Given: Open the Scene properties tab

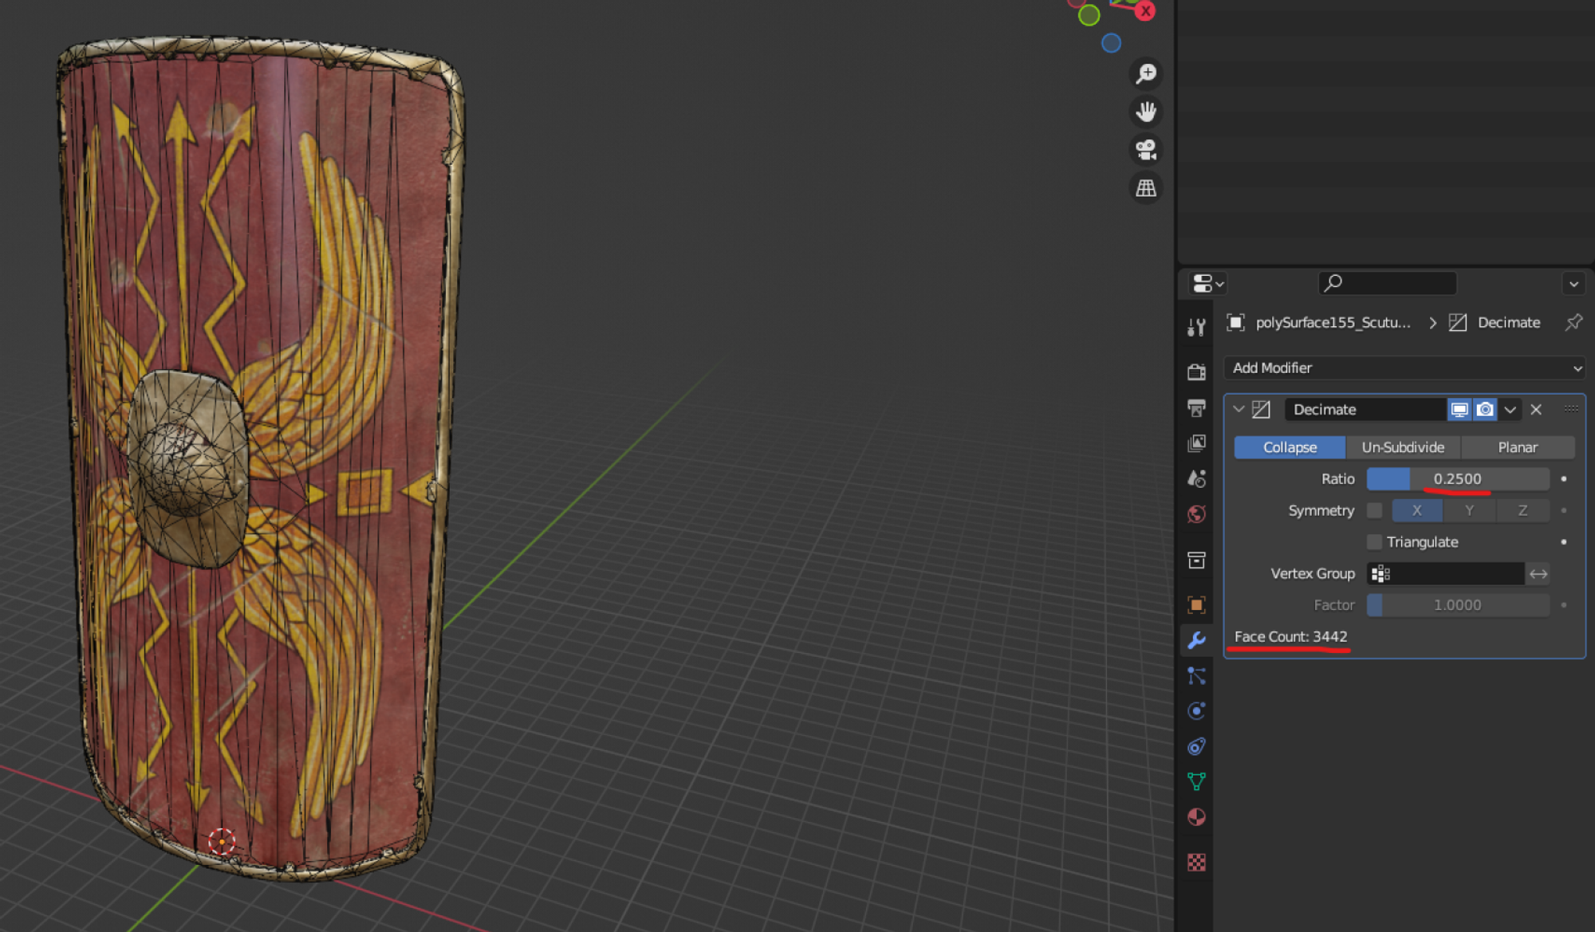Looking at the screenshot, I should (x=1196, y=478).
